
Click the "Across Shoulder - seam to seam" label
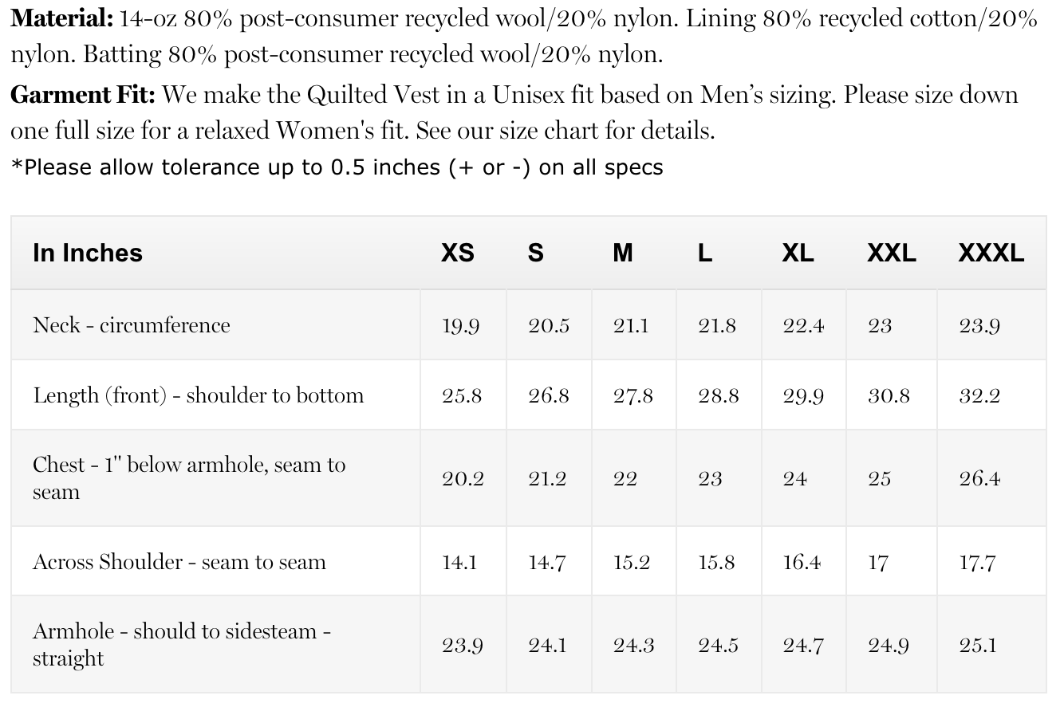point(179,562)
